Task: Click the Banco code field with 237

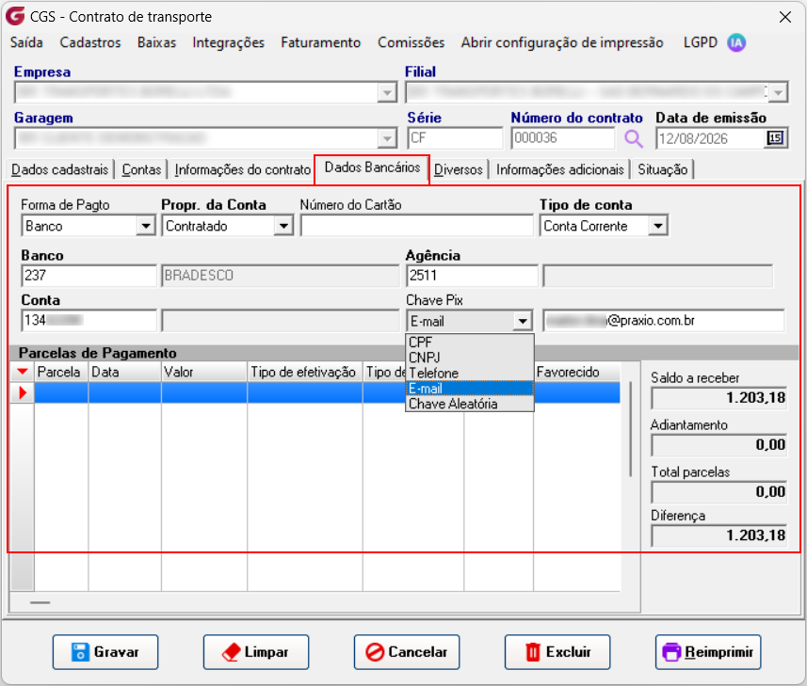Action: [89, 276]
